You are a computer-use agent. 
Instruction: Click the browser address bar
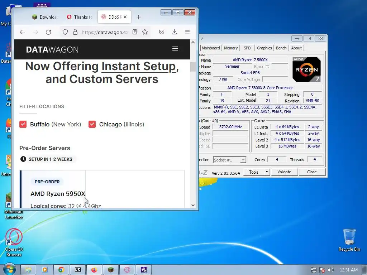(x=105, y=32)
